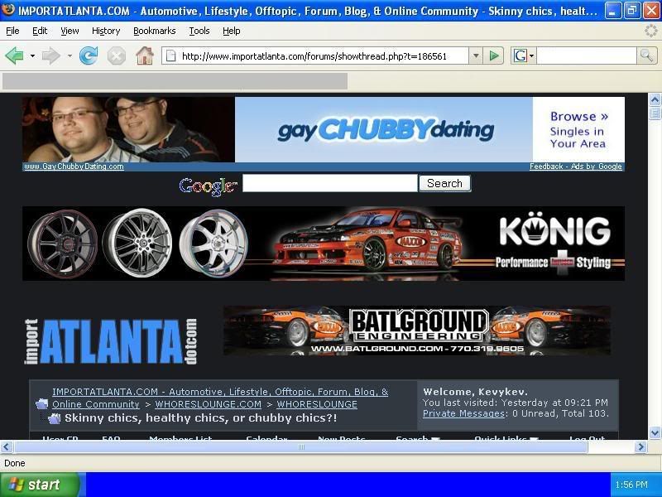Click the green Go arrow button
Screen dimensions: 662x497
(494, 55)
